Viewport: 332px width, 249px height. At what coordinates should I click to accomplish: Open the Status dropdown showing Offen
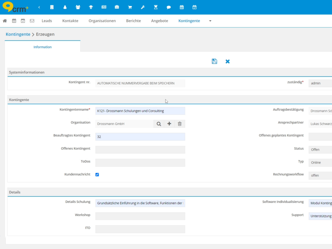pos(320,150)
